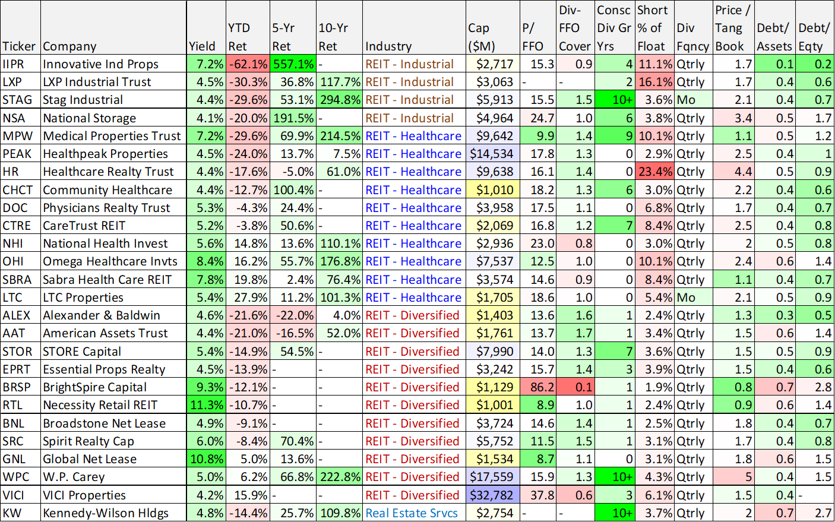Click Medical Properties Trust cell
This screenshot has height=522, width=835.
pos(113,136)
